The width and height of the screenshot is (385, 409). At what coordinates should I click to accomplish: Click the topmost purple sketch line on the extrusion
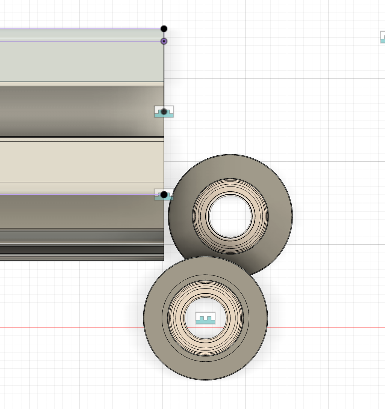coord(75,29)
